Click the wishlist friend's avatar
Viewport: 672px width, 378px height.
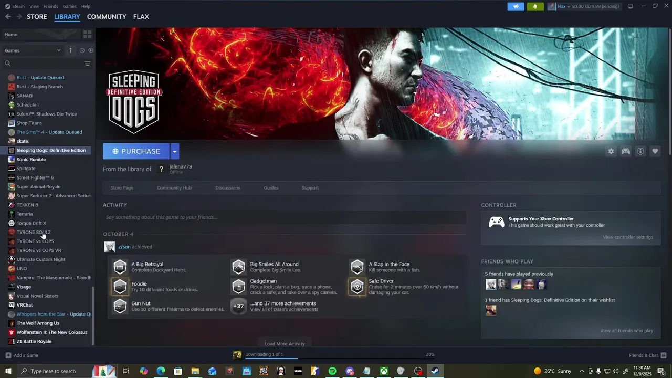click(491, 310)
